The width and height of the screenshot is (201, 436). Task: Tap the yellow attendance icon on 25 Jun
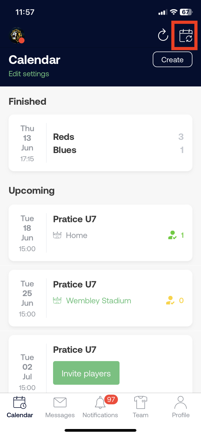click(170, 300)
